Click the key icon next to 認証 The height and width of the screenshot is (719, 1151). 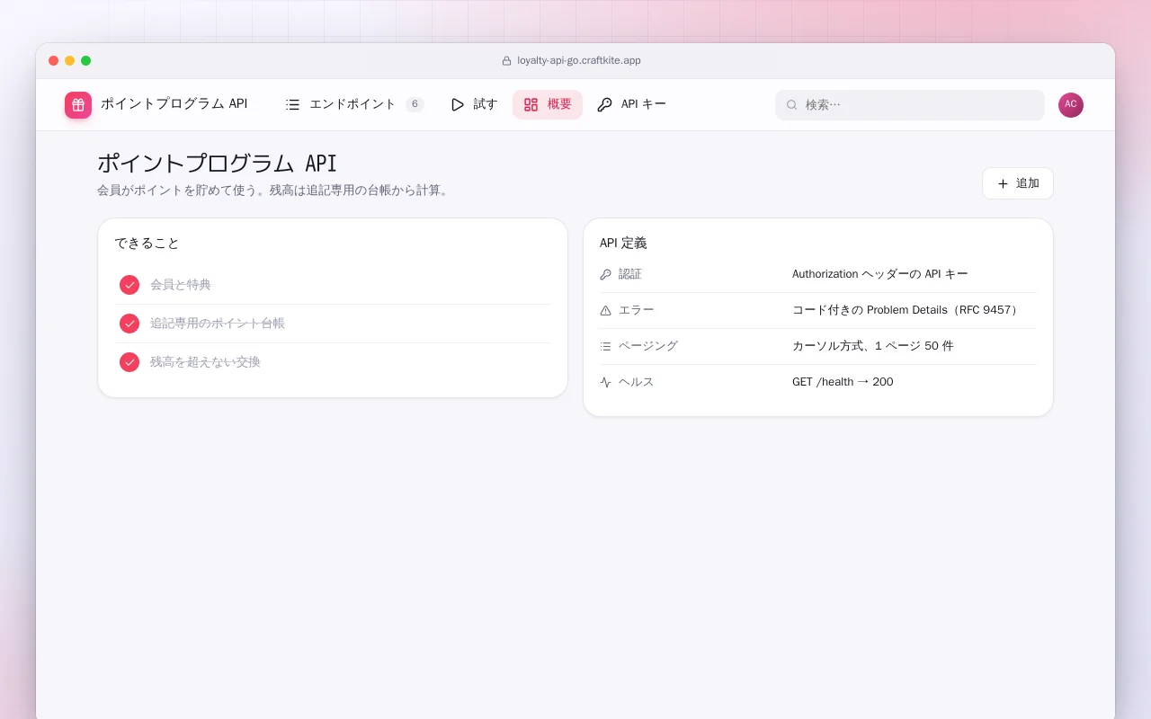coord(605,274)
